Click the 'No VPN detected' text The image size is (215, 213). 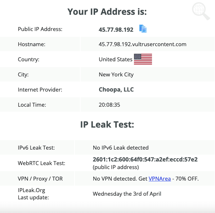(x=115, y=179)
